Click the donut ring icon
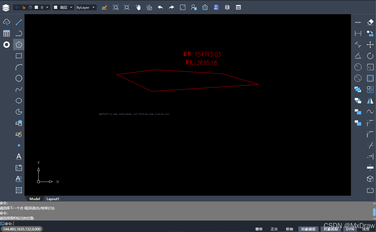The image size is (376, 232). click(6, 44)
